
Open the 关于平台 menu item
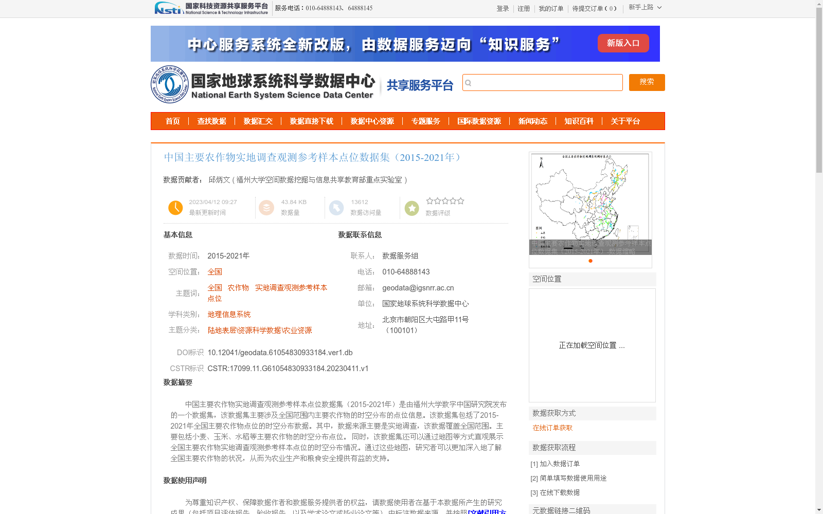[x=625, y=121]
